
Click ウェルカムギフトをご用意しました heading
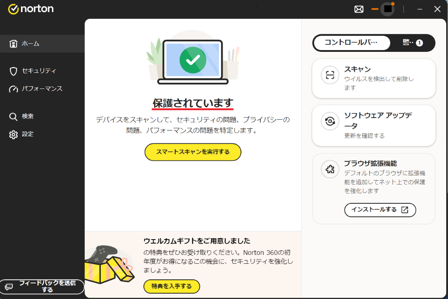coord(197,241)
